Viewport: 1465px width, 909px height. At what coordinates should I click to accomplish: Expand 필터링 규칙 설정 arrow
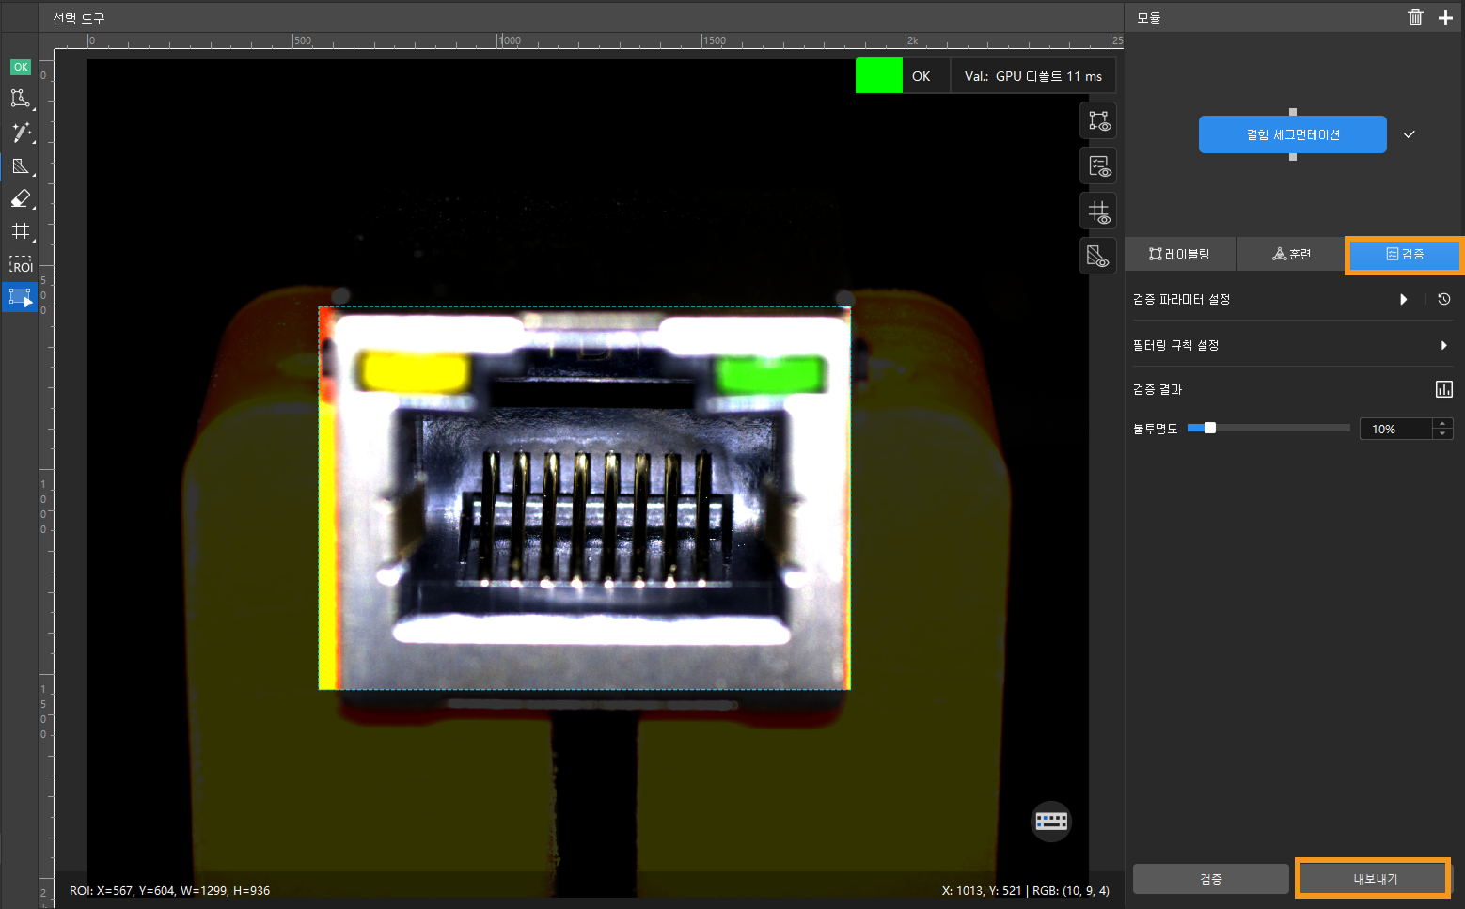tap(1444, 345)
